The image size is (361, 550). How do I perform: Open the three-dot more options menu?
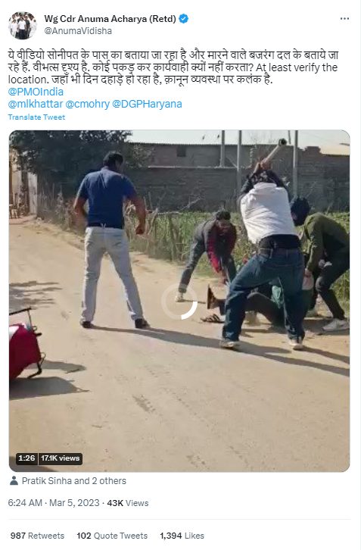[344, 19]
